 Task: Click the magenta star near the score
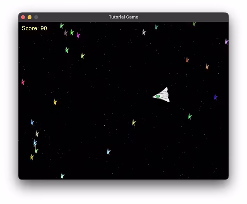78,35
